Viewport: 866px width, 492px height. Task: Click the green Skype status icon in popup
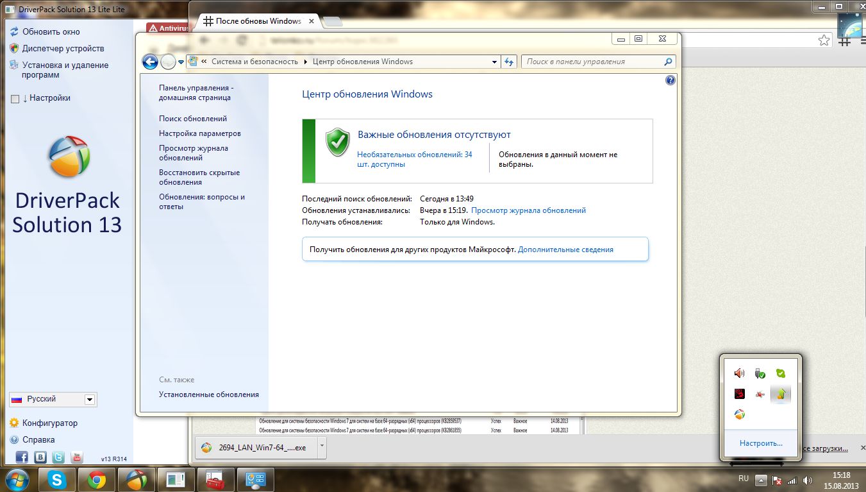click(x=780, y=373)
